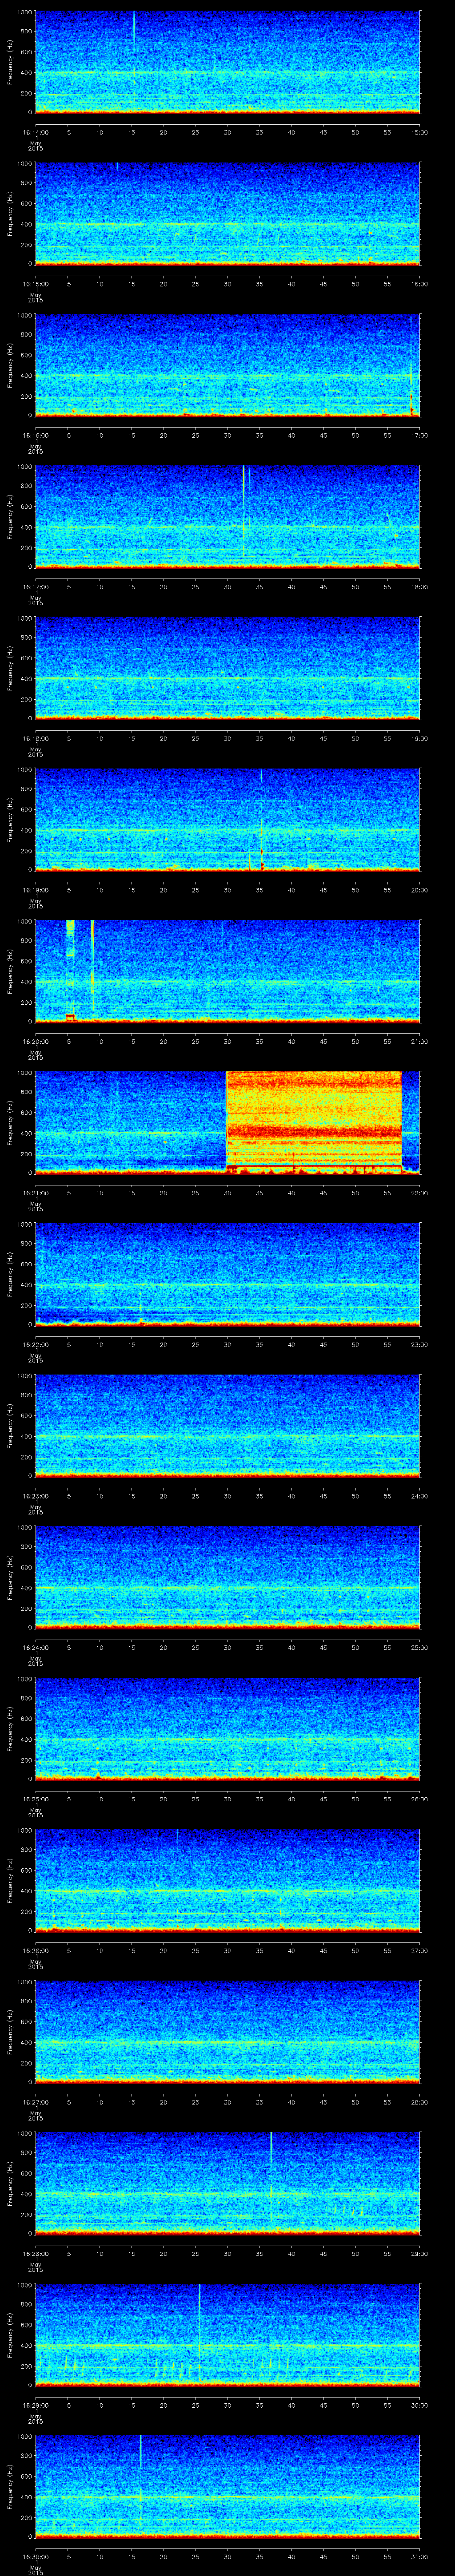Click the 16:25:00 start time label

[35, 1799]
